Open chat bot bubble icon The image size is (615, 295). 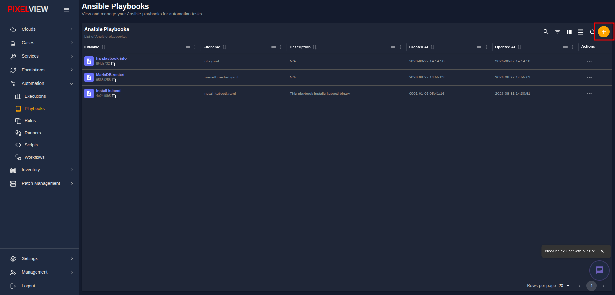click(x=599, y=270)
